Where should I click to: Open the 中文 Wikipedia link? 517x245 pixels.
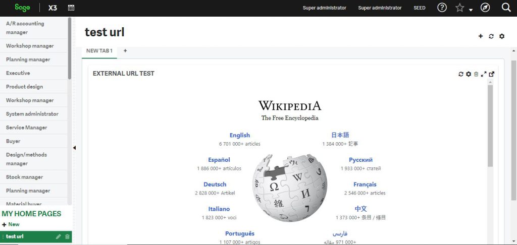click(x=360, y=209)
